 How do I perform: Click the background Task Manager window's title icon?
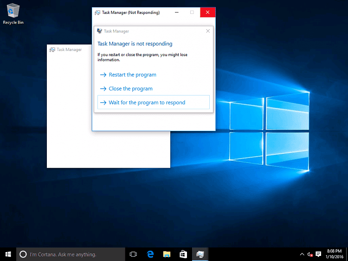click(x=52, y=50)
